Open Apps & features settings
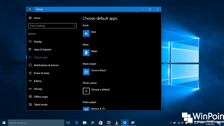 coord(43,50)
